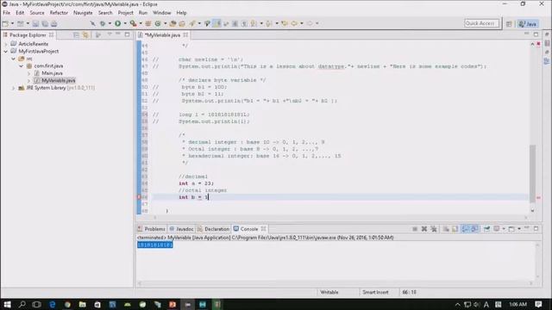Screen dimensions: 552x310
Task: Run the program with the green Run icon
Action: (117, 23)
